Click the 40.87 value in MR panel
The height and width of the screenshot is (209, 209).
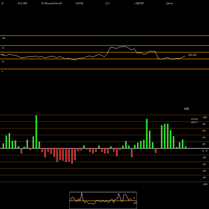point(194,122)
